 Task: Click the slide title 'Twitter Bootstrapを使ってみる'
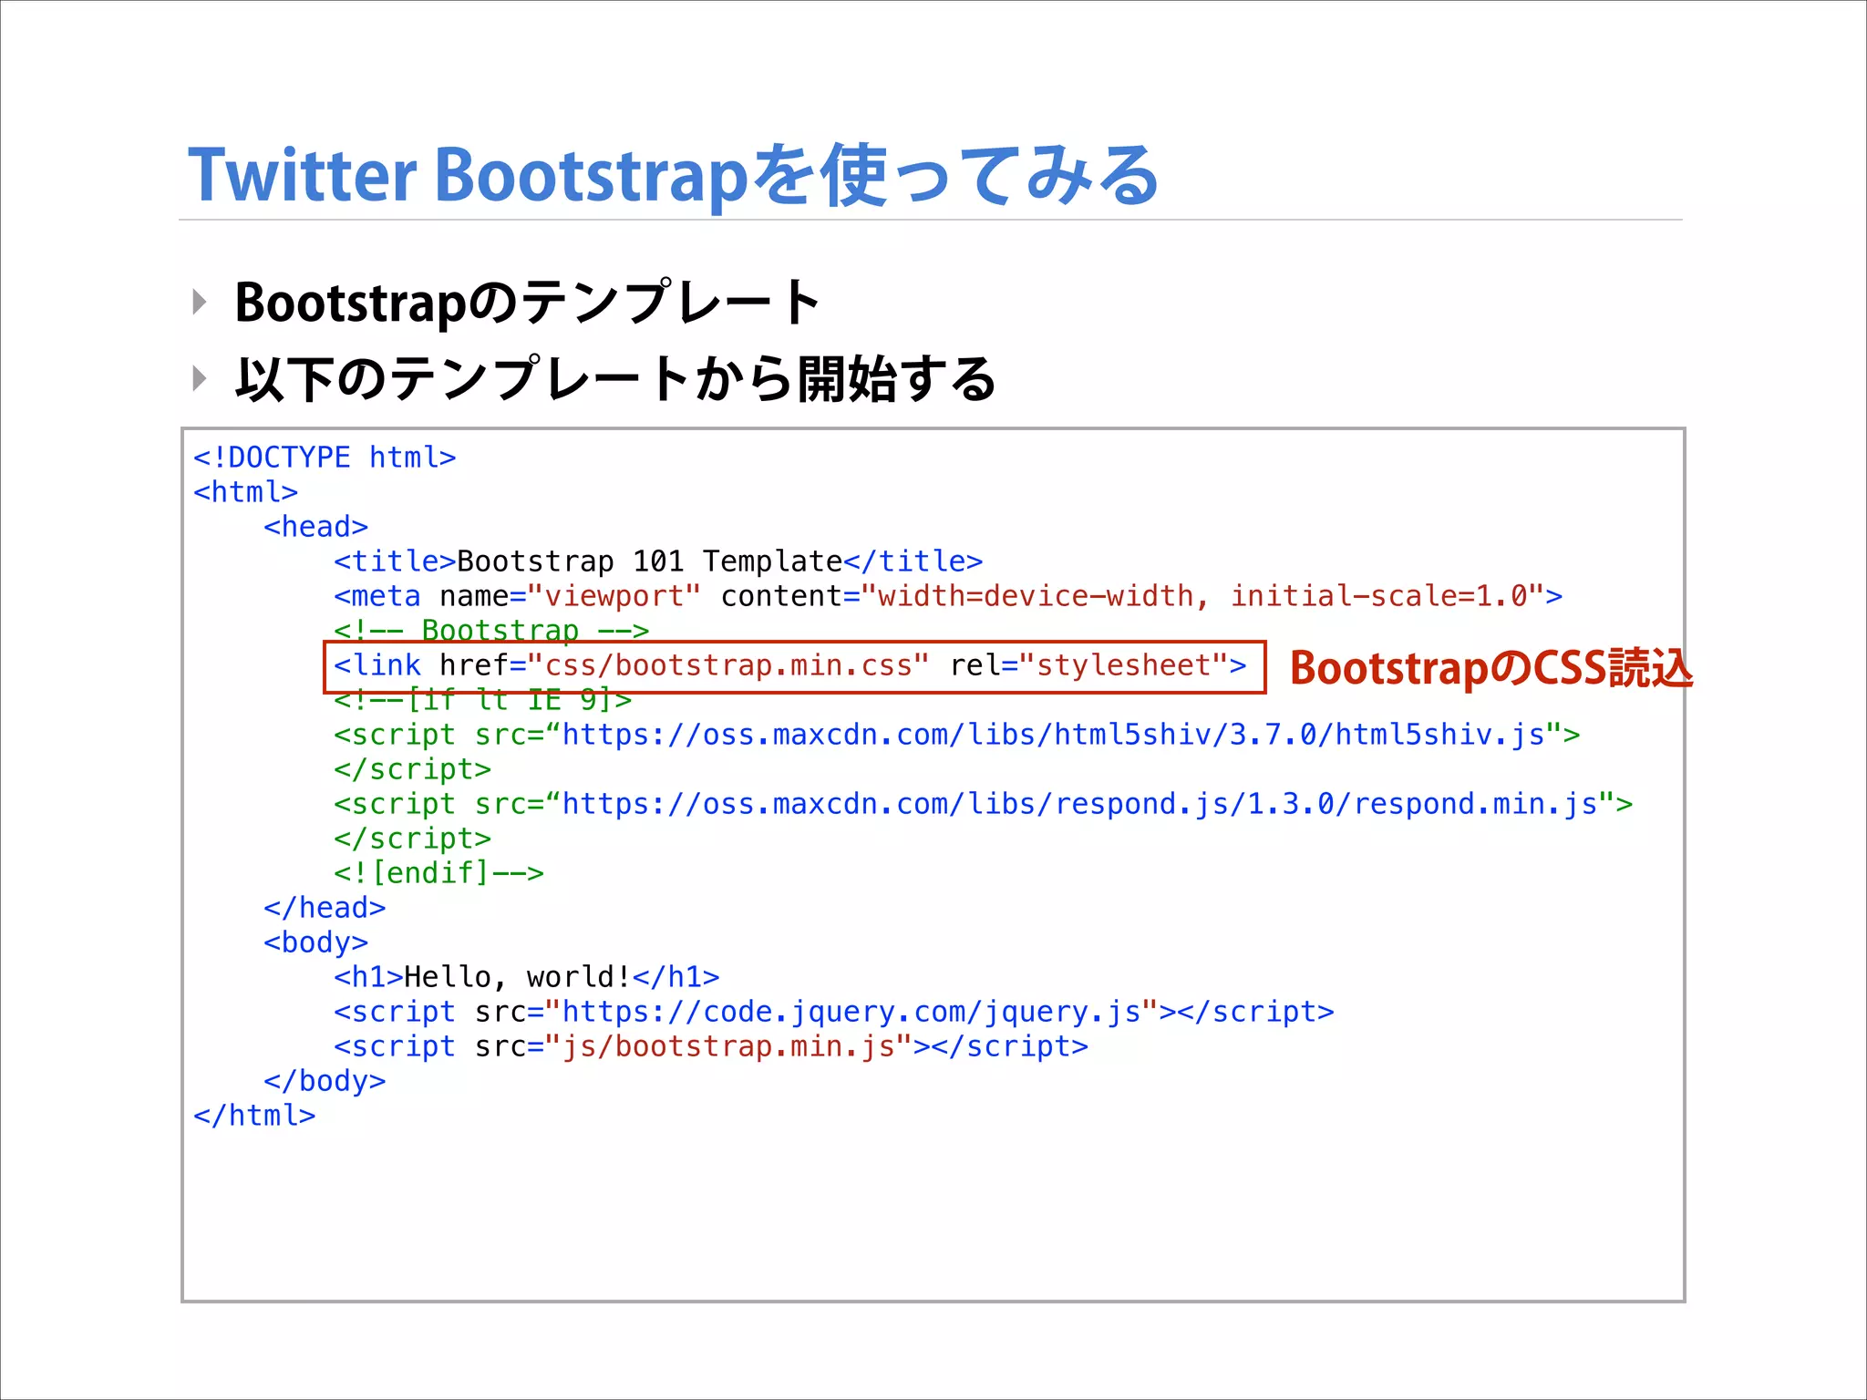click(x=673, y=175)
